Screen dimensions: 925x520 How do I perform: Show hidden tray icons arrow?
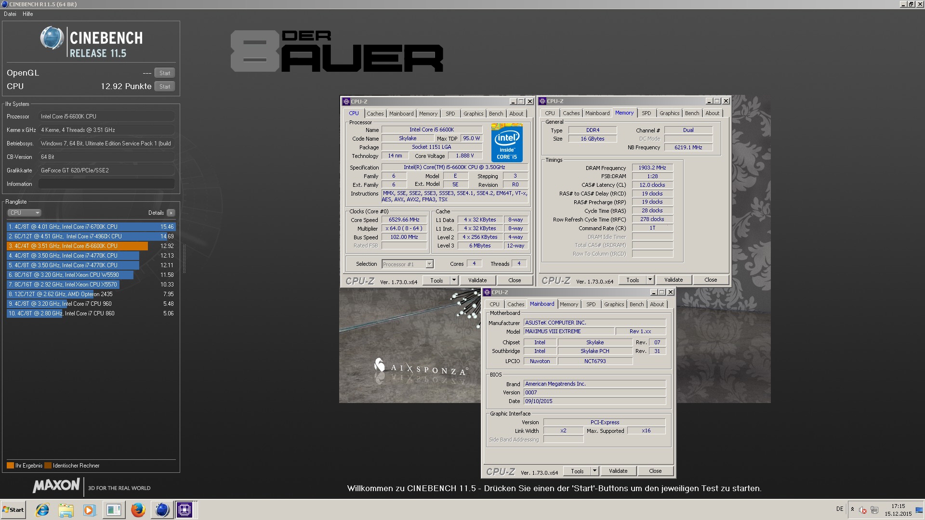click(x=852, y=509)
